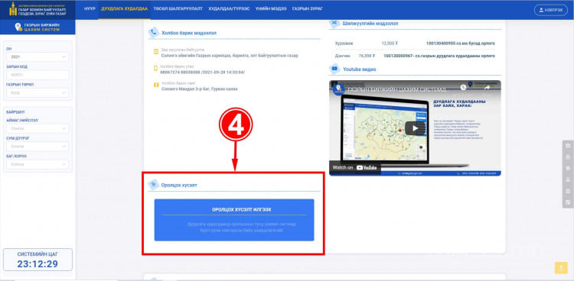
Task: Click the НЭВТРЭХ login button
Action: pos(550,10)
